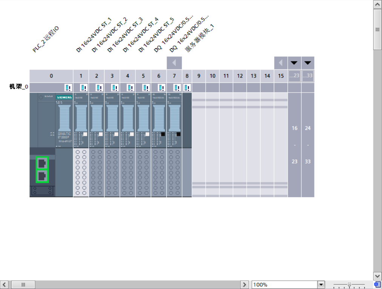Select the module in slot 6
The width and height of the screenshot is (382, 289).
pyautogui.click(x=159, y=120)
